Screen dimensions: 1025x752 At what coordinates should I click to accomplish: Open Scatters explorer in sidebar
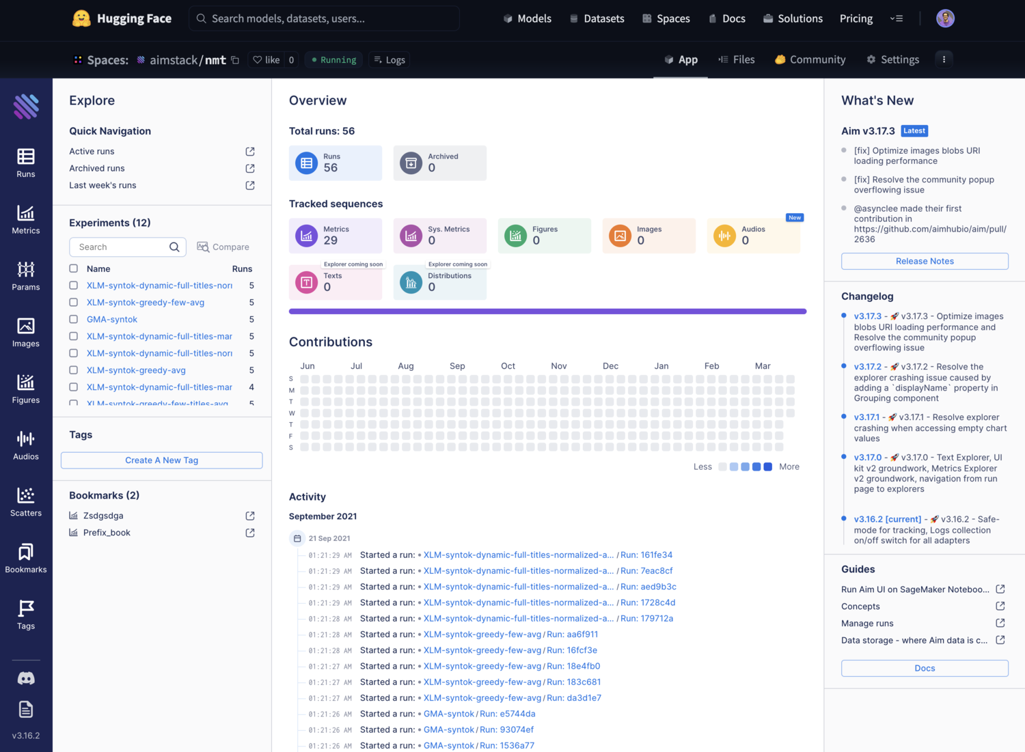[x=26, y=503]
